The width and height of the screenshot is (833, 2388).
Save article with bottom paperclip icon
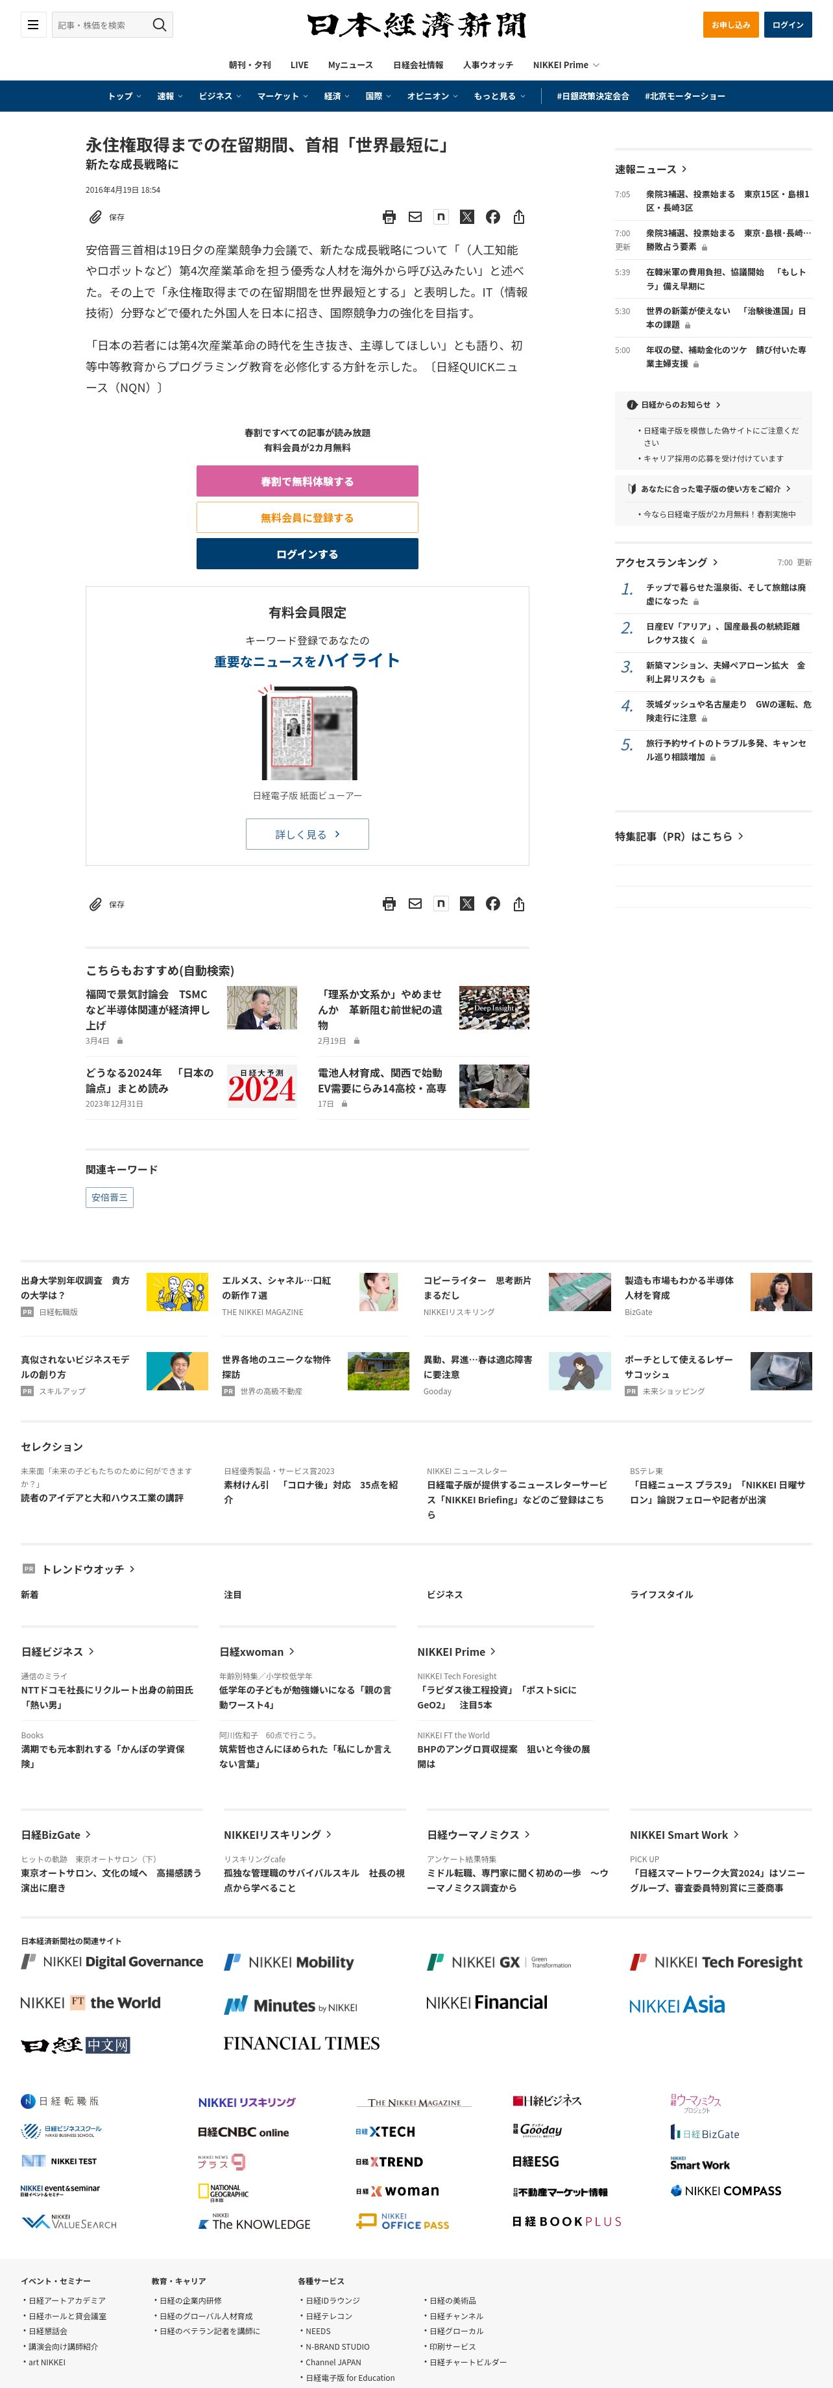(x=95, y=904)
